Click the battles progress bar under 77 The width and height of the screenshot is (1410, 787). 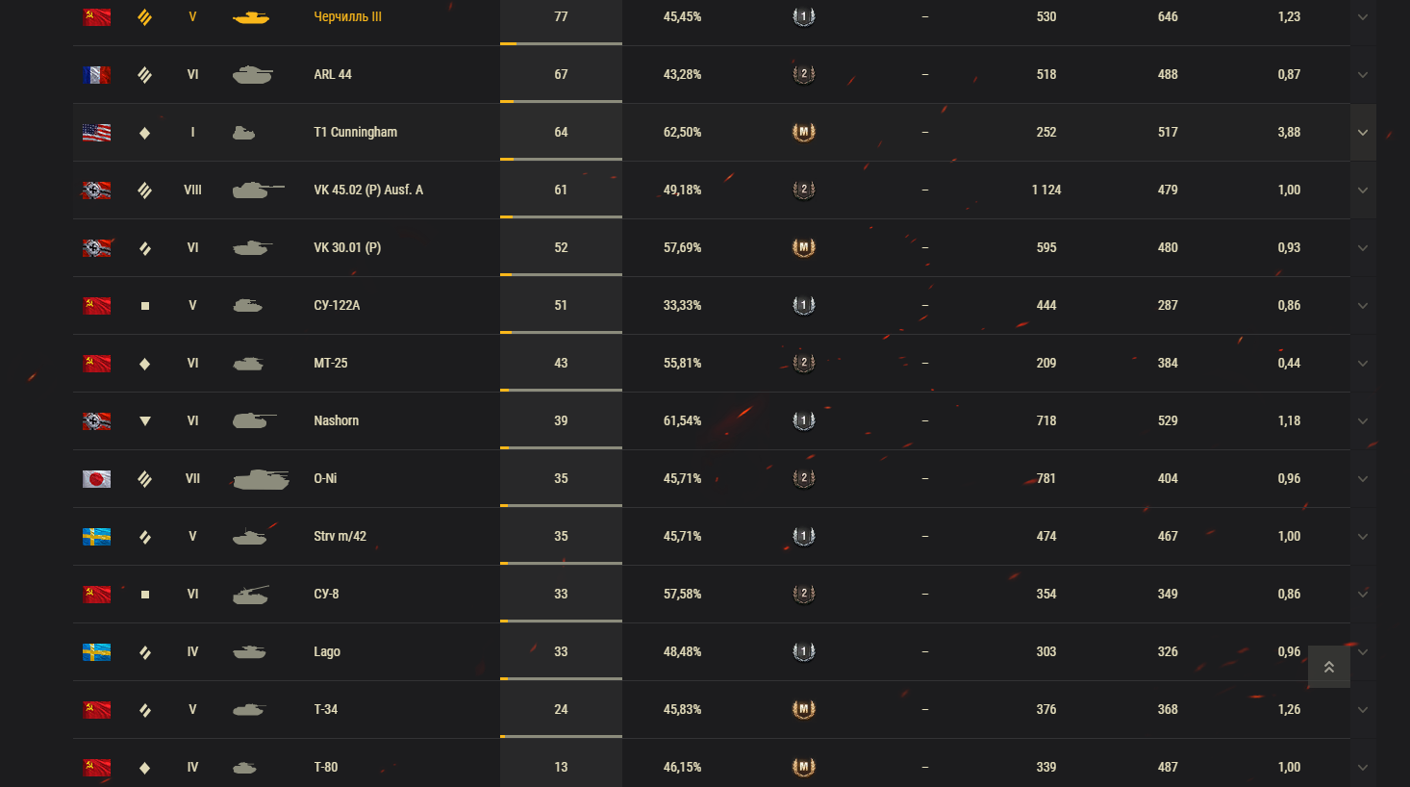561,43
